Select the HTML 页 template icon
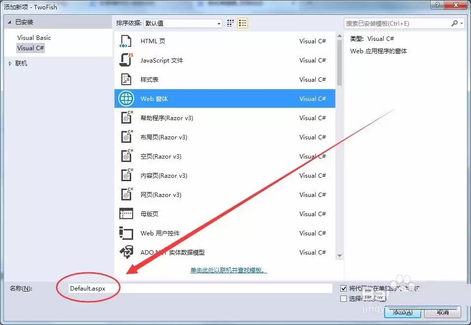This screenshot has height=325, width=471. point(126,41)
